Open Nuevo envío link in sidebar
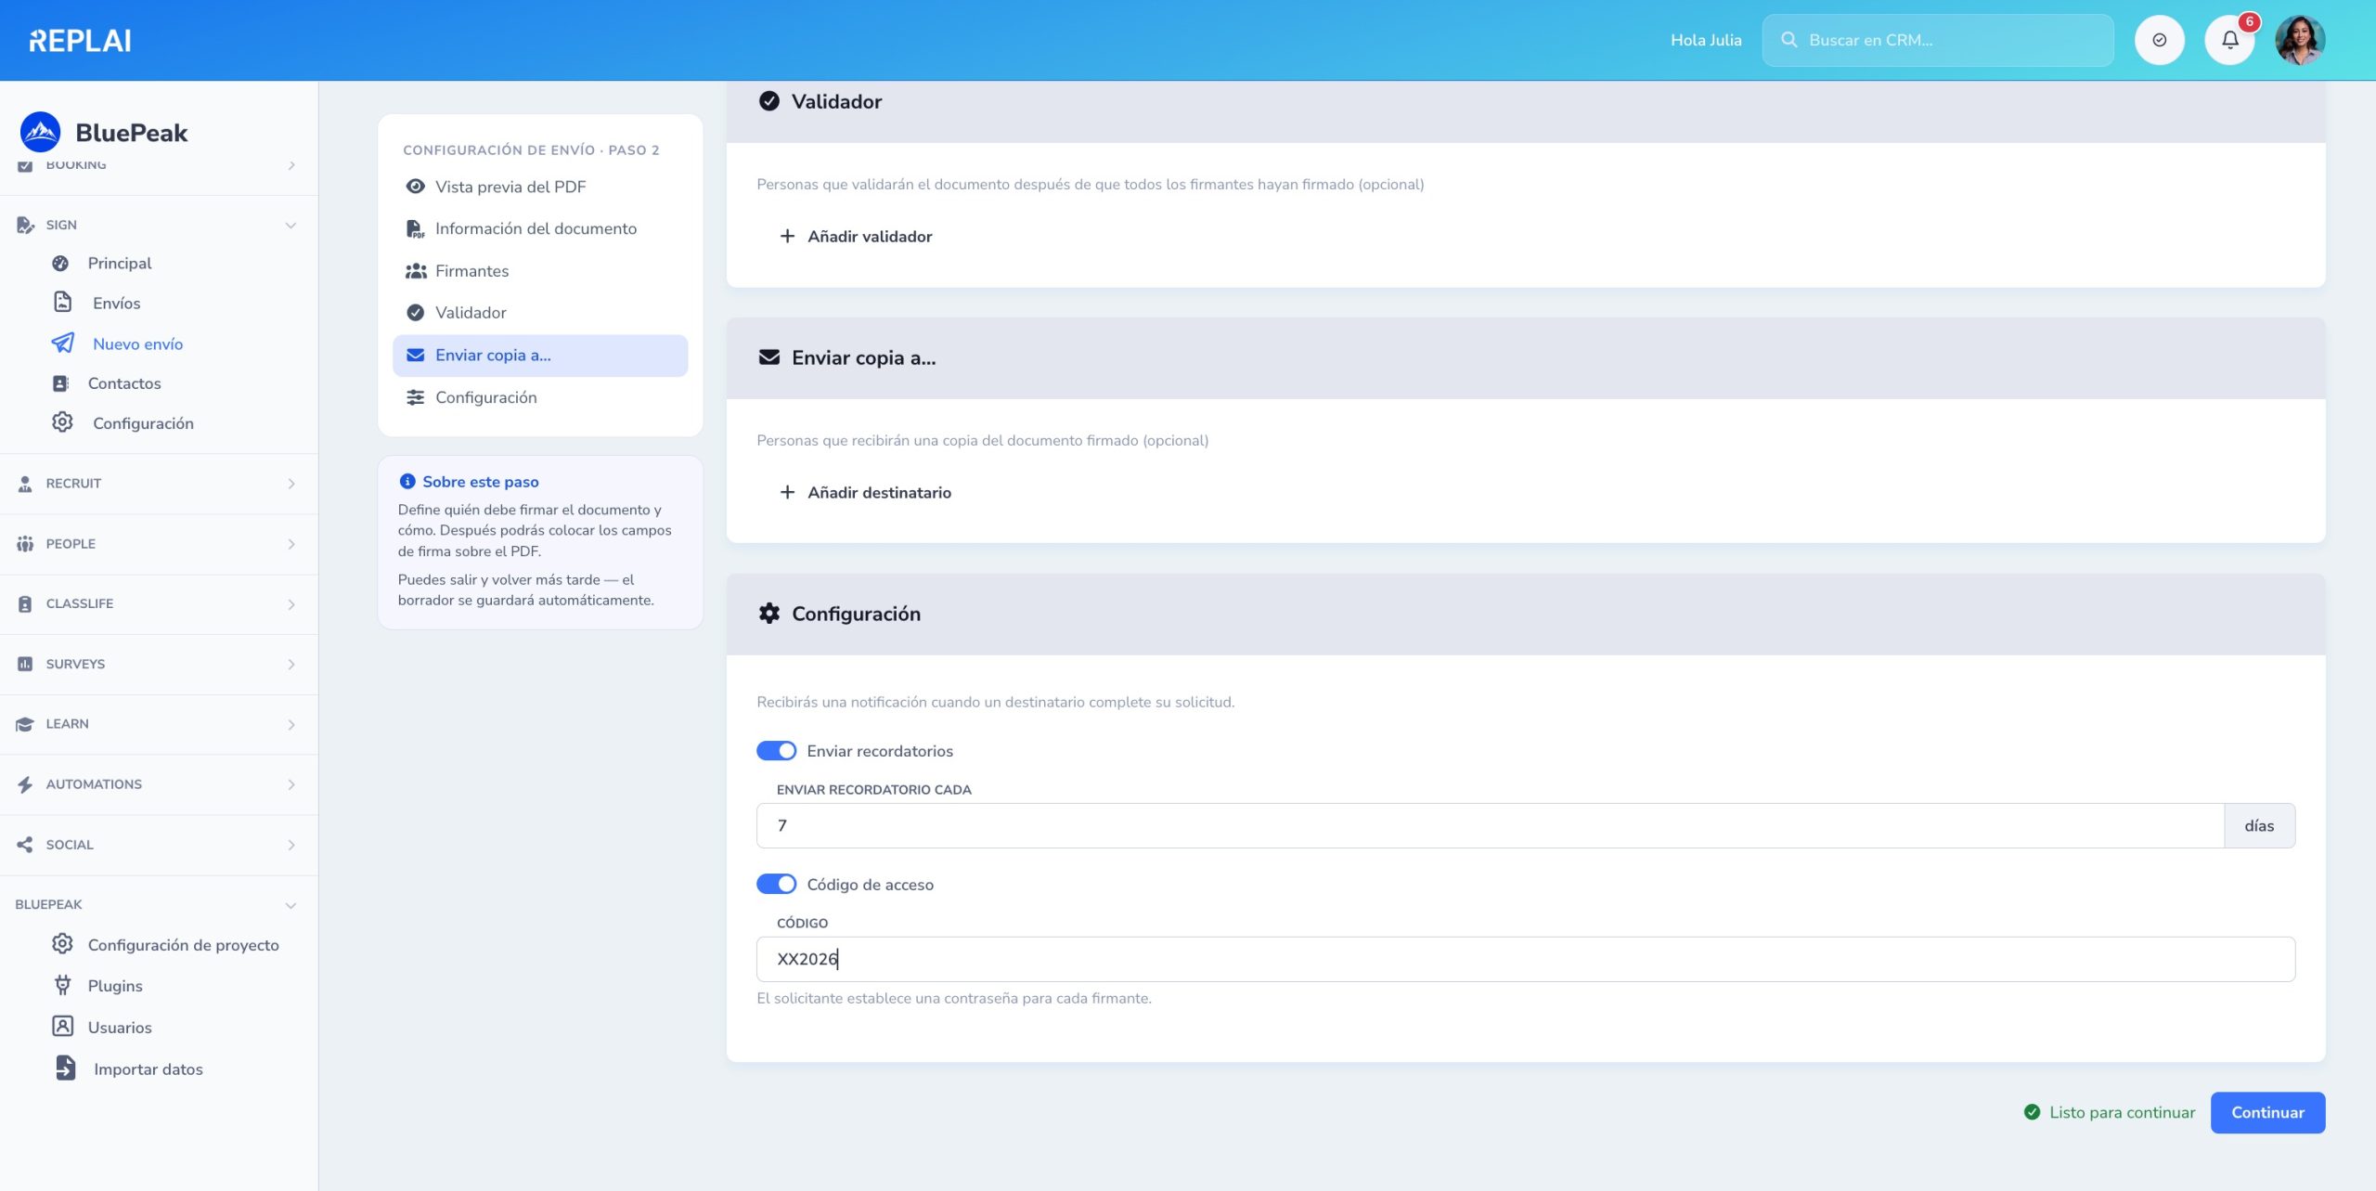Screen dimensions: 2376x1191 coord(137,343)
